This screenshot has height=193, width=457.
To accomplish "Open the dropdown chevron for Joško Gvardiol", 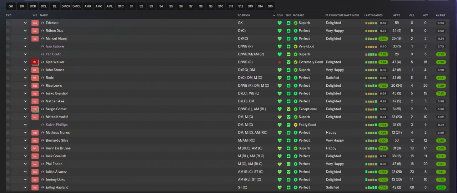I will [25, 93].
